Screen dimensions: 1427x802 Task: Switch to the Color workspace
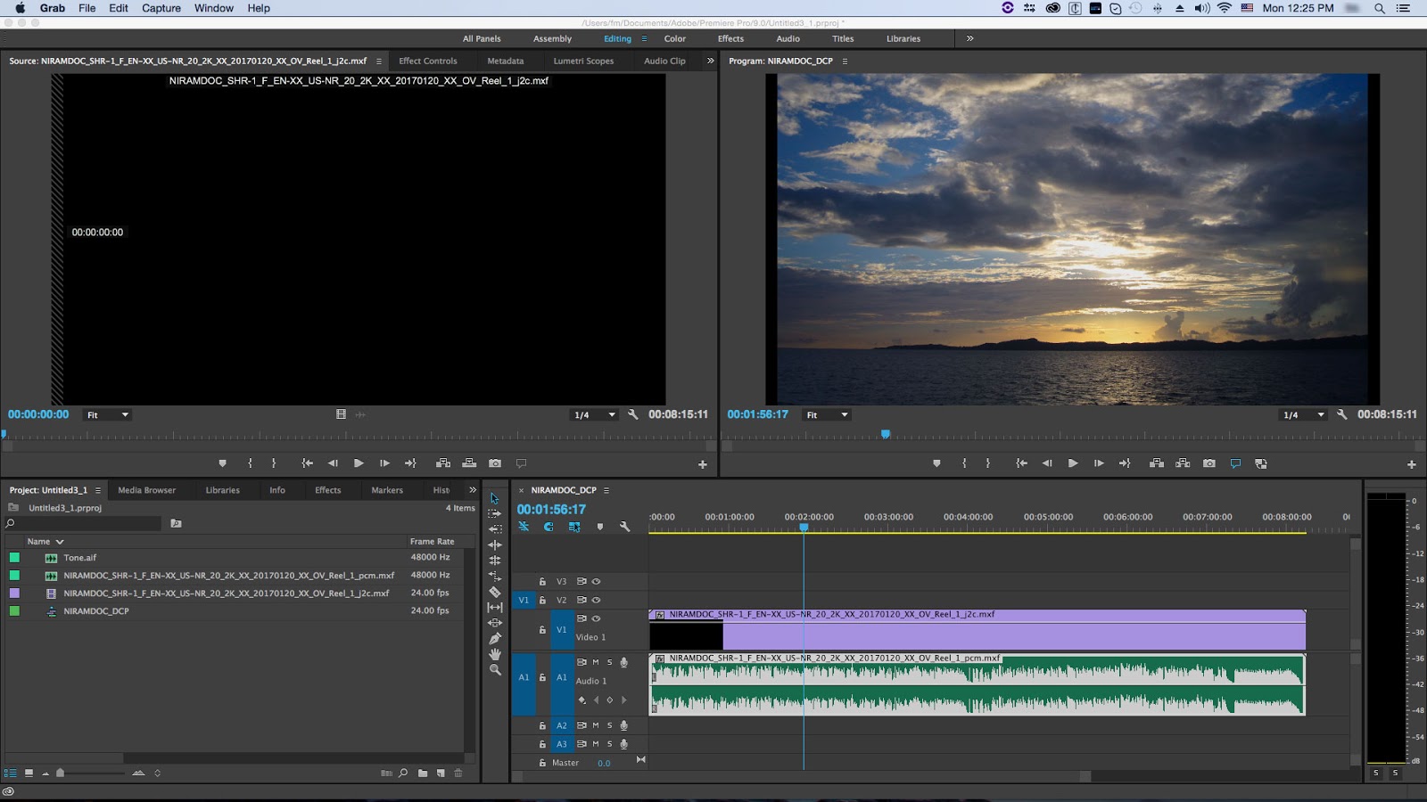tap(675, 38)
